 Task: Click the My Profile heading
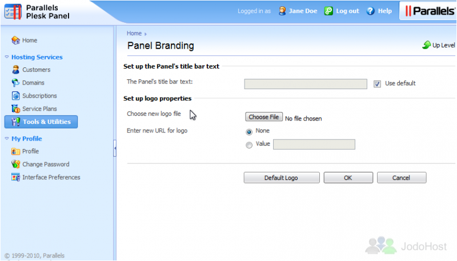coord(26,139)
